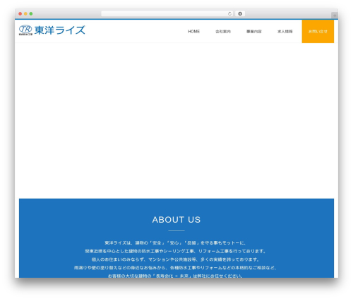Click the 東洋ライズ logo

pyautogui.click(x=52, y=30)
